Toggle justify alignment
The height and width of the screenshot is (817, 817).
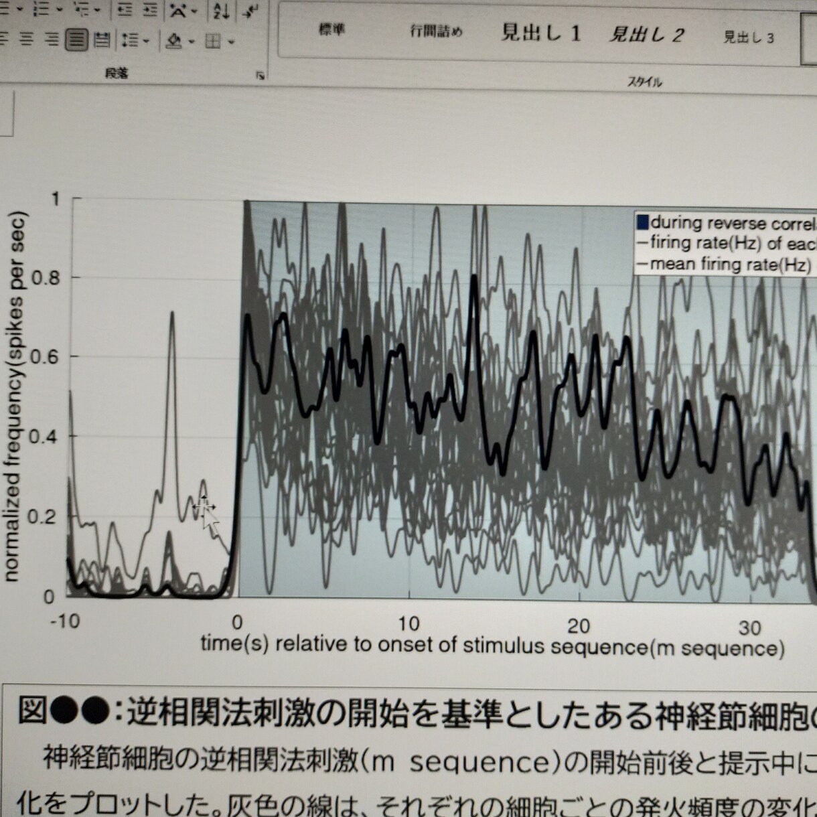(x=76, y=40)
